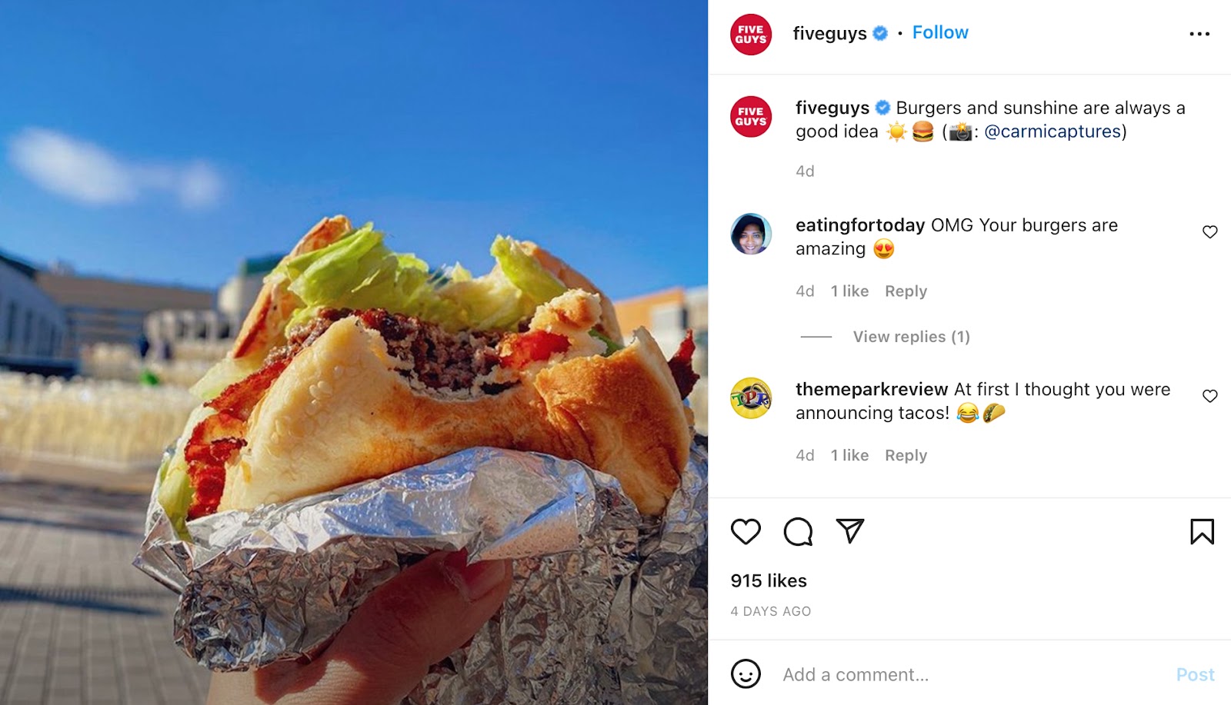Viewport: 1231px width, 705px height.
Task: Follow the fiveguys account
Action: click(940, 32)
